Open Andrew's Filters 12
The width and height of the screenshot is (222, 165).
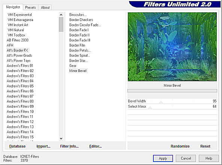coord(20,121)
